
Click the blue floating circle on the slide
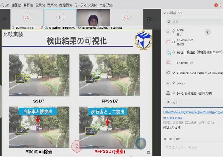point(141,143)
